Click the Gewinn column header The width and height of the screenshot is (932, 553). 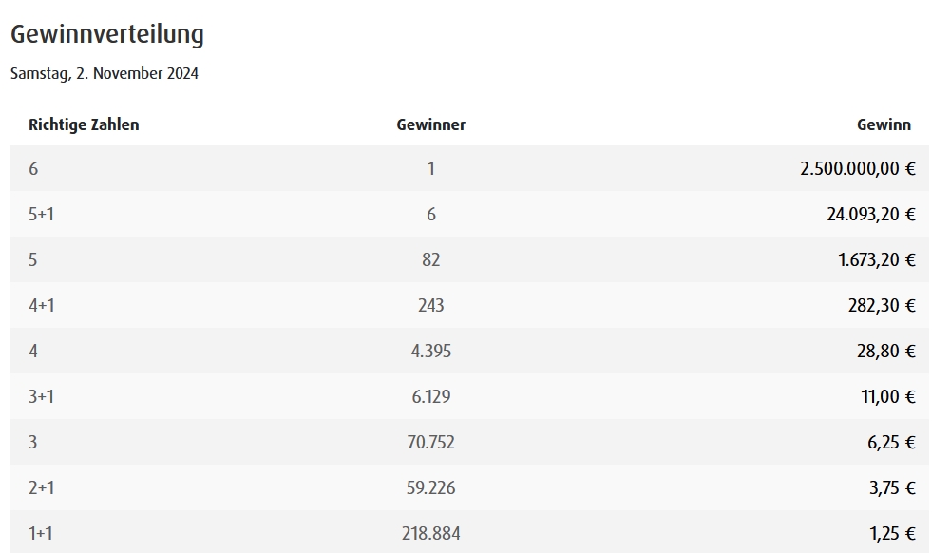[x=884, y=124]
